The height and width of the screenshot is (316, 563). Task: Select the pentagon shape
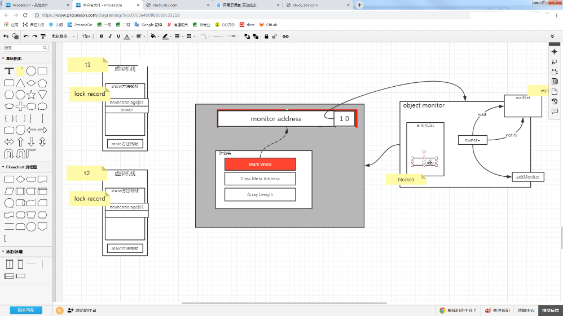click(x=42, y=83)
